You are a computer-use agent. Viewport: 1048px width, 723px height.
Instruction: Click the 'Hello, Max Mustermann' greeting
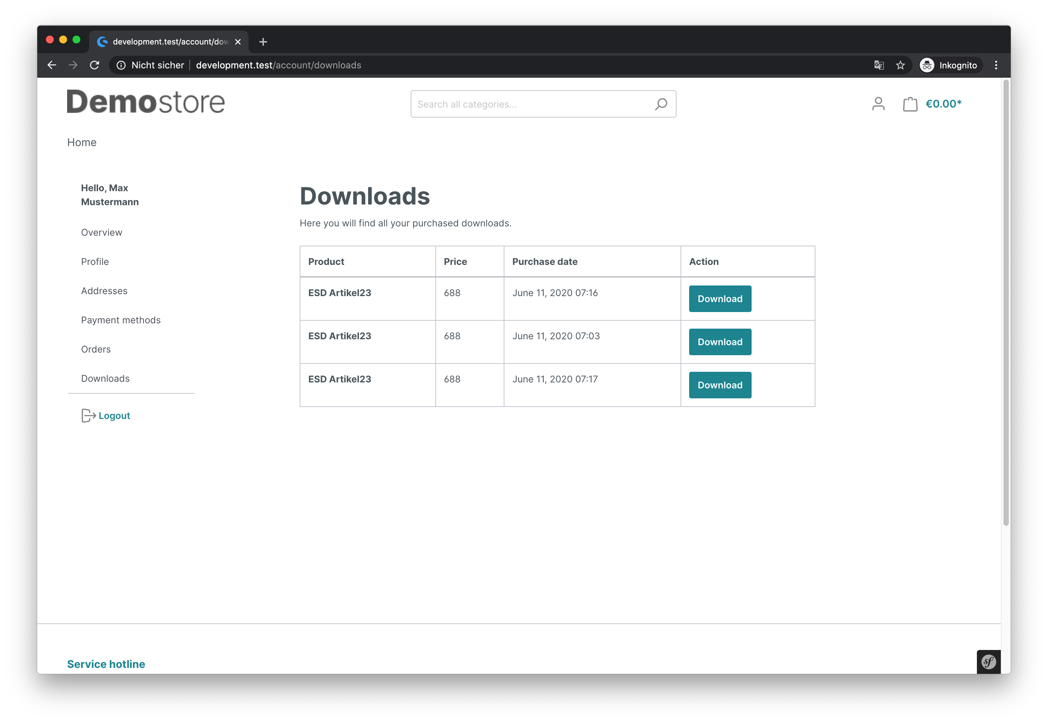tap(110, 195)
